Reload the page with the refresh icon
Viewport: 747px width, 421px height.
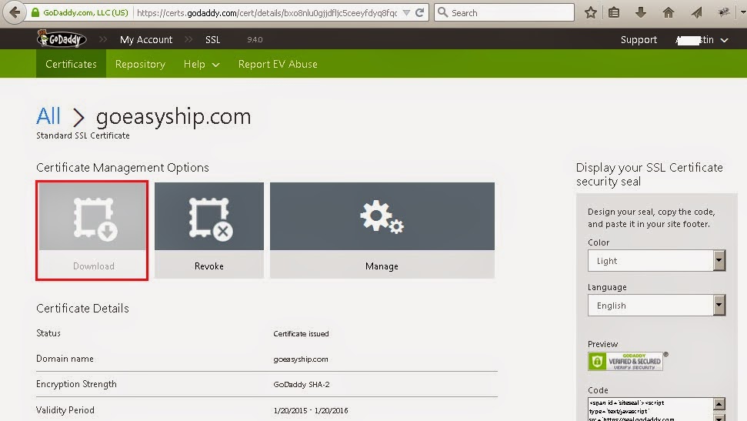(x=420, y=13)
